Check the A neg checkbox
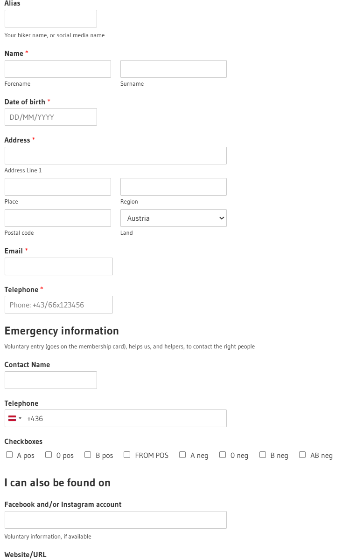Viewport: 363px width, 559px height. click(182, 455)
